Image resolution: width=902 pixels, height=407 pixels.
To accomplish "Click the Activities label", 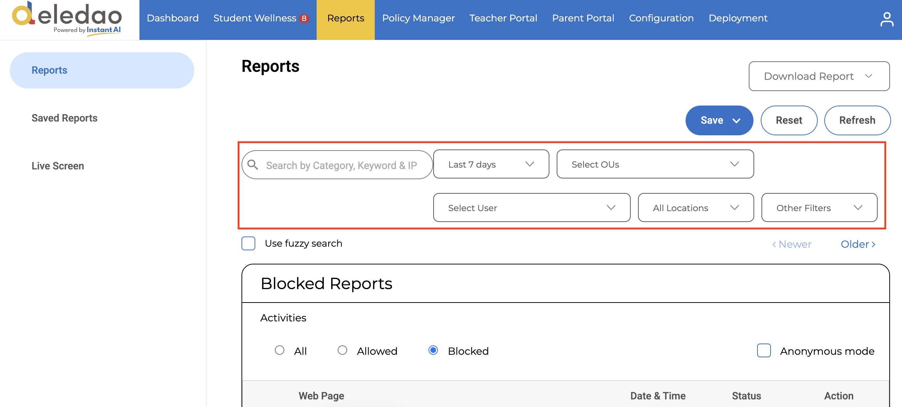I will pos(283,318).
